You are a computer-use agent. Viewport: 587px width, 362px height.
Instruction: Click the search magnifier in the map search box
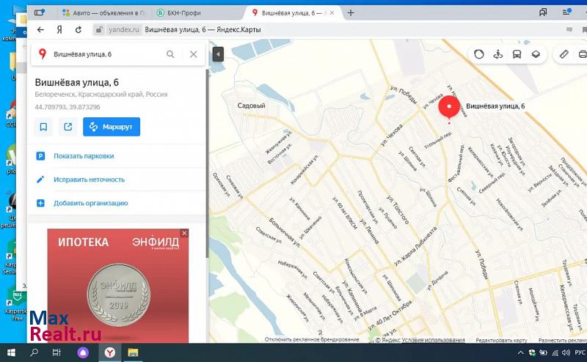coord(170,54)
